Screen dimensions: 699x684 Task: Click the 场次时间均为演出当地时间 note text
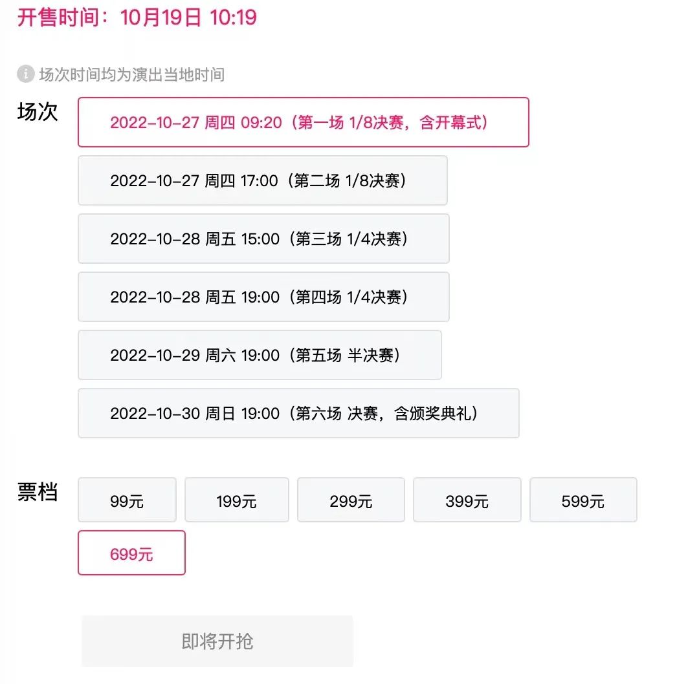pos(132,74)
